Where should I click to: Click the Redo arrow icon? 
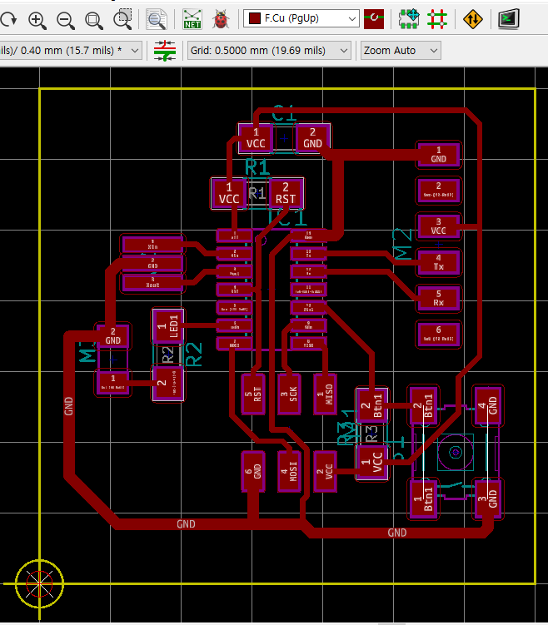(9, 19)
